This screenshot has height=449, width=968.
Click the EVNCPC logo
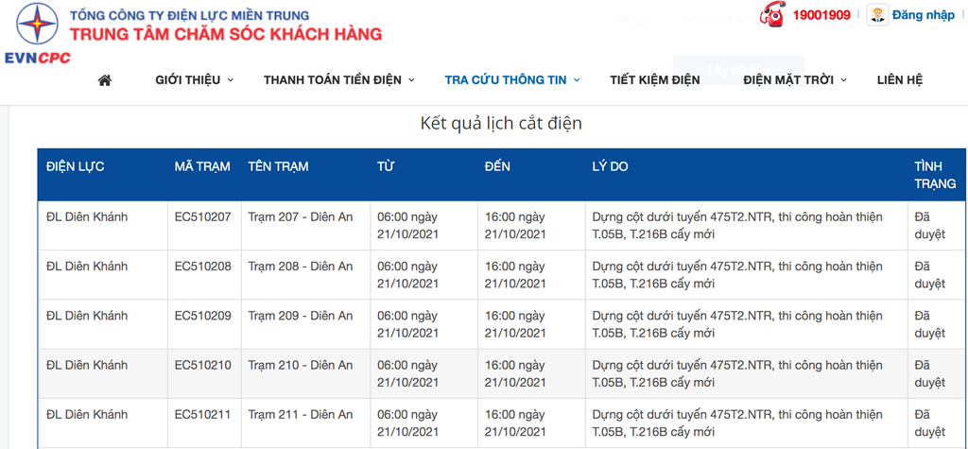click(x=37, y=33)
